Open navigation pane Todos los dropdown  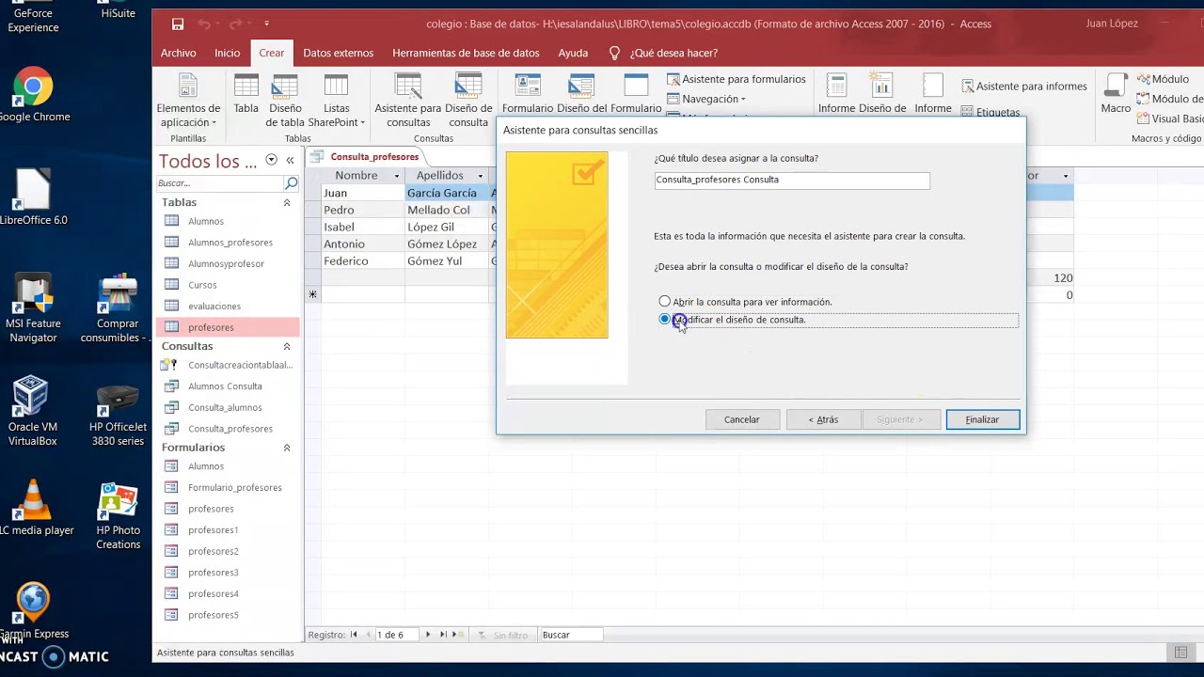(x=271, y=160)
